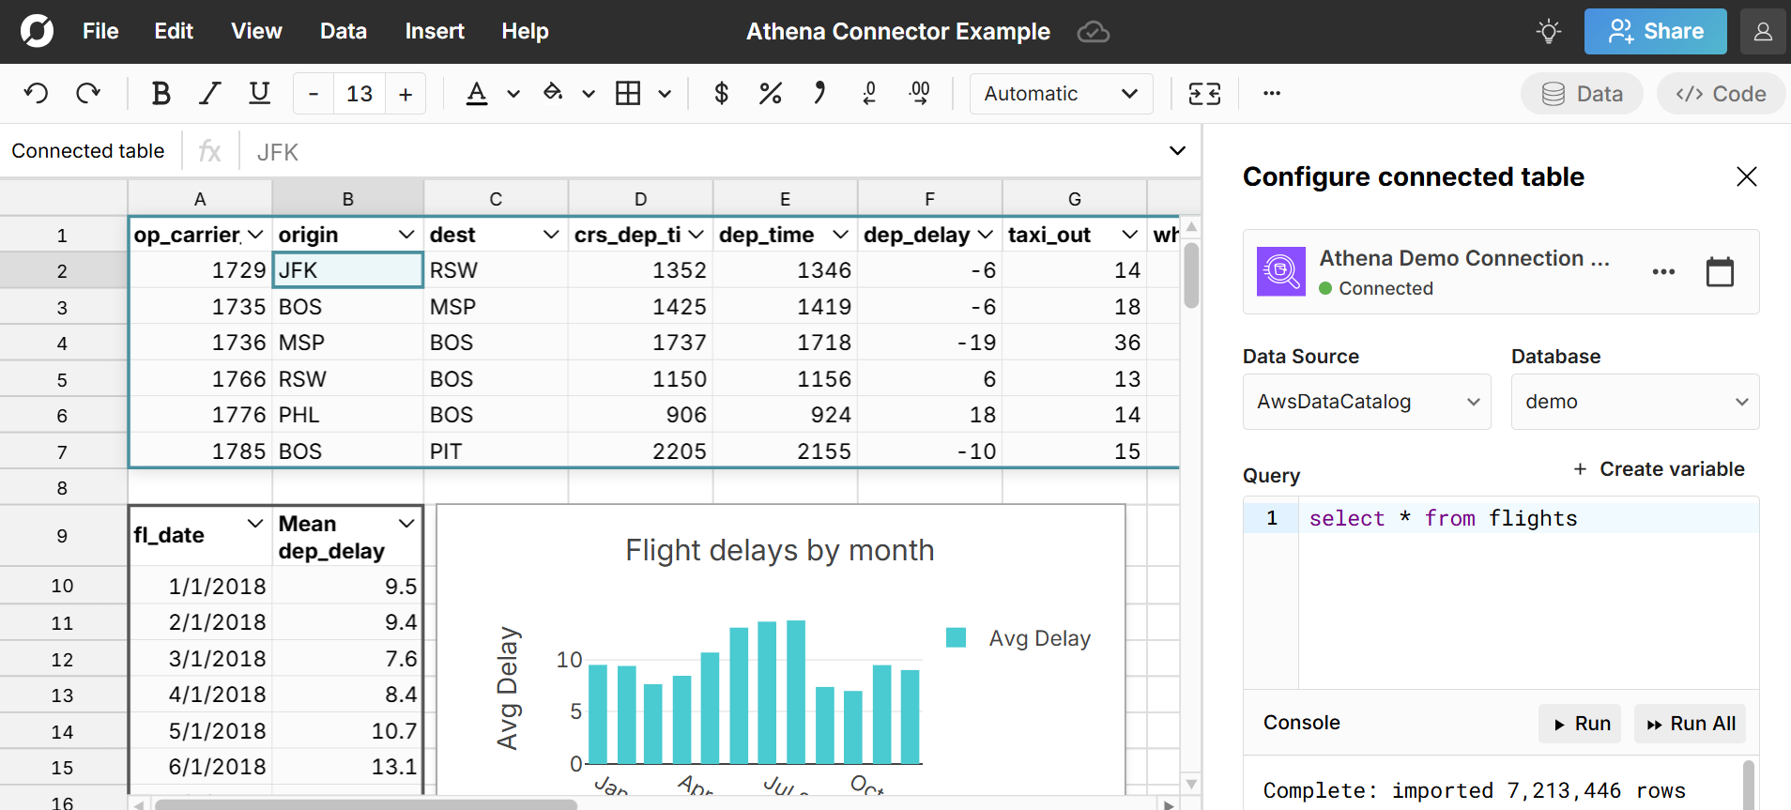Open the Insert menu
1791x810 pixels.
435,32
